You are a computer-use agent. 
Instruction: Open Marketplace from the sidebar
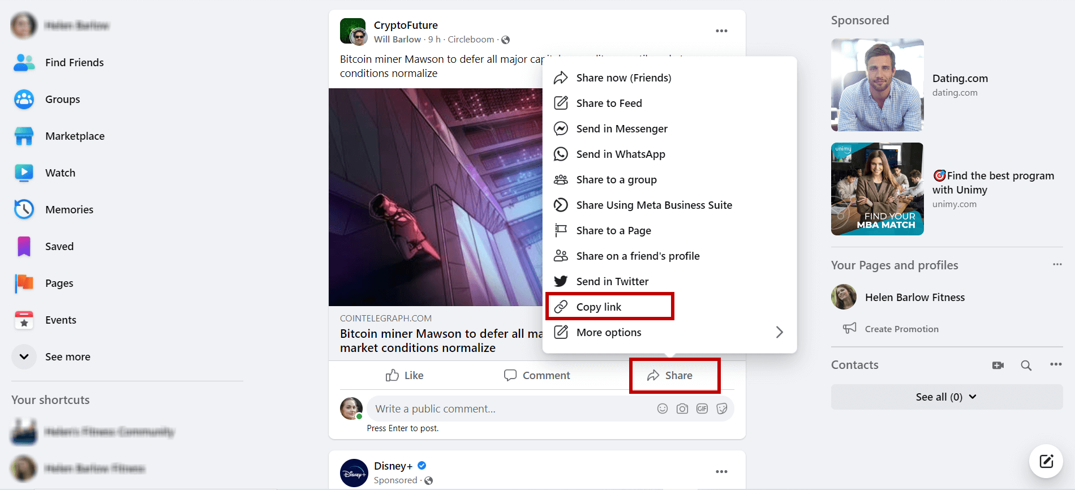click(x=74, y=136)
